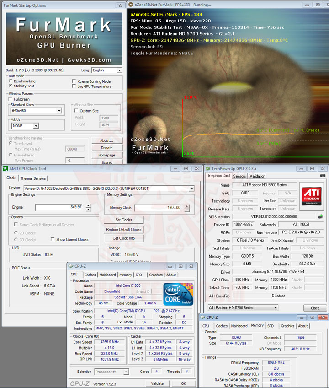
Task: Click the About... button in FurMark
Action: click(x=107, y=140)
